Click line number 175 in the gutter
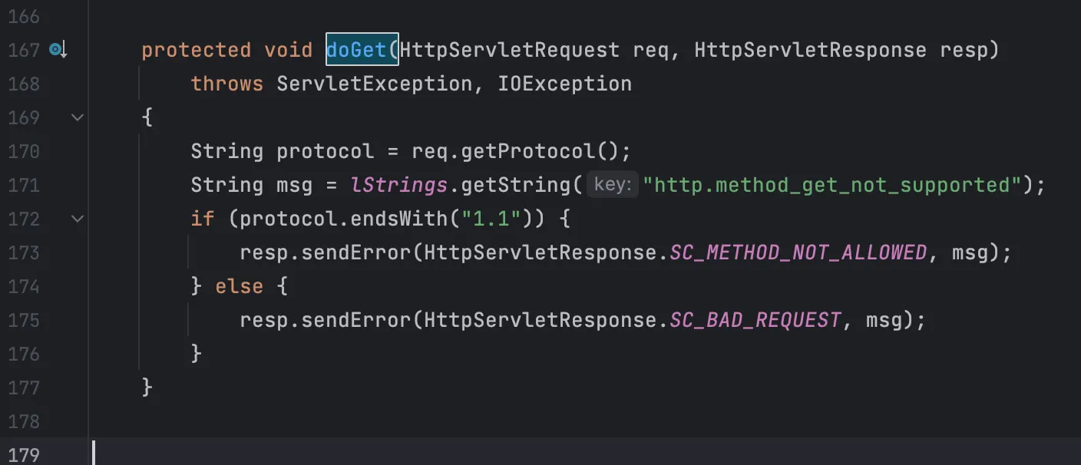1081x465 pixels. click(24, 320)
